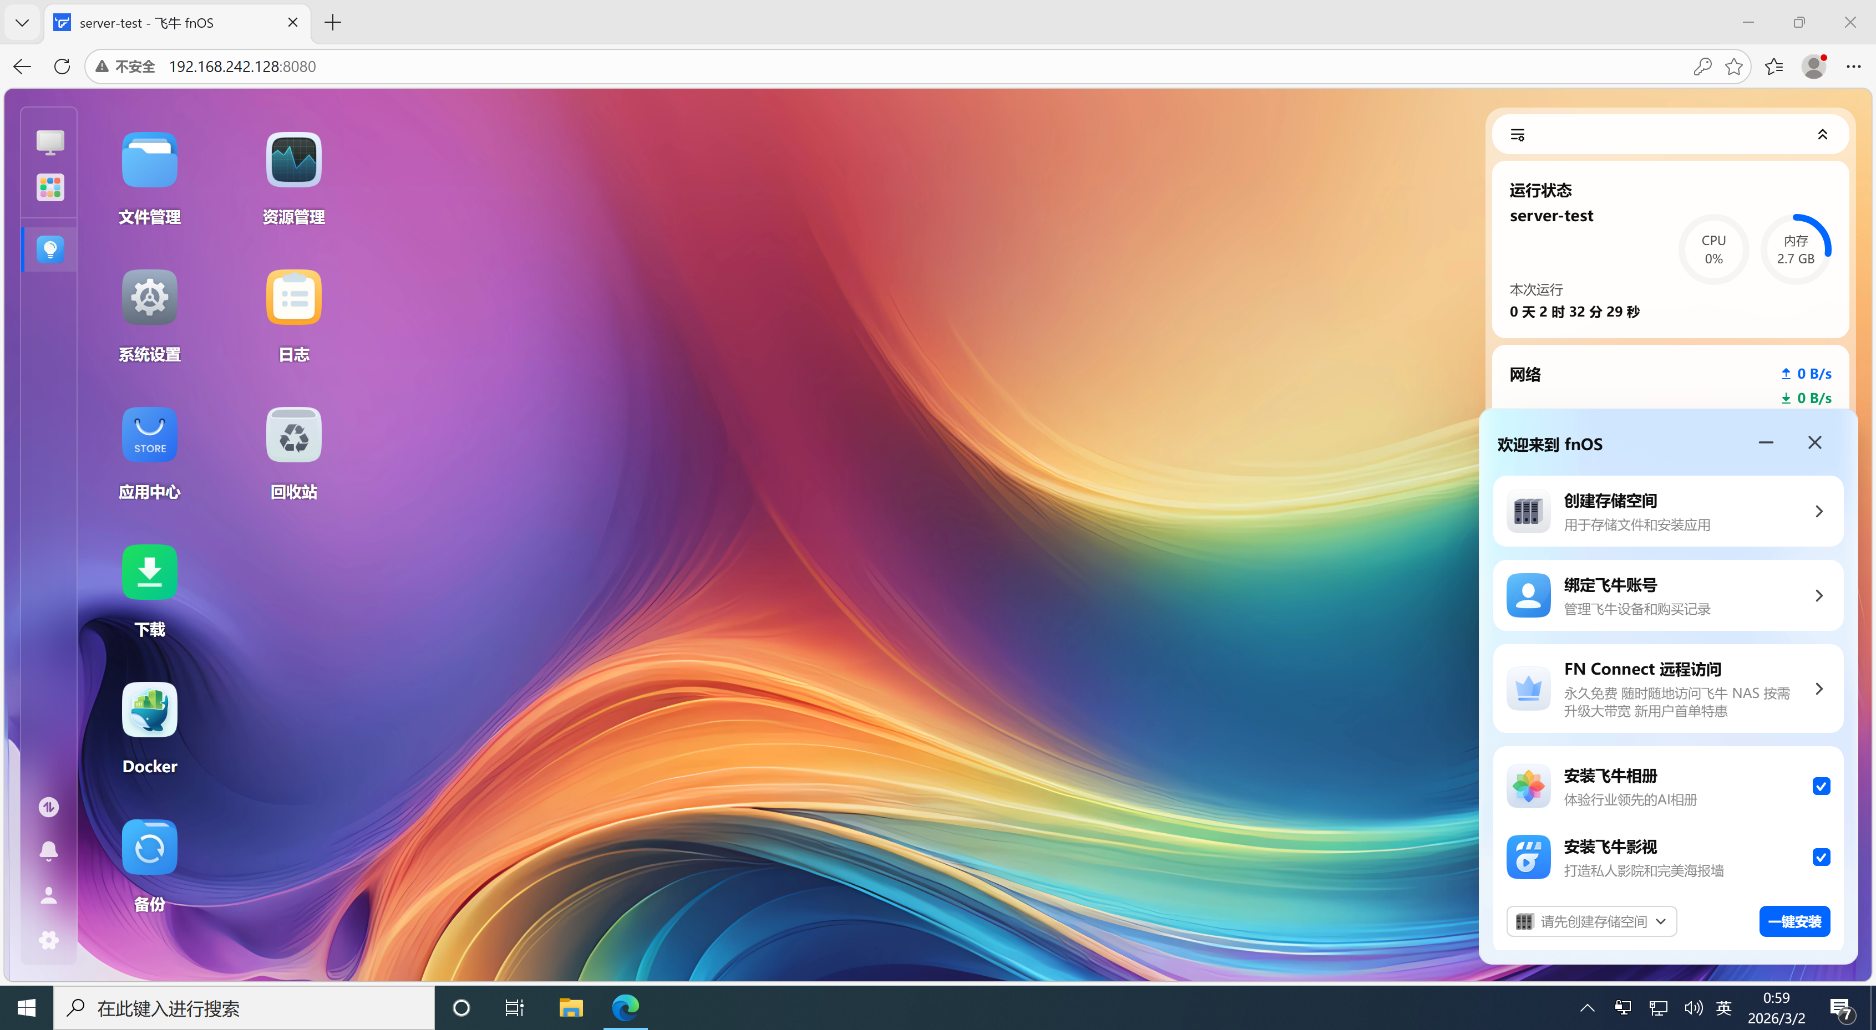Open the 日志 log app

point(293,297)
